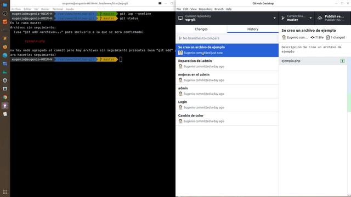Click the dark square icon in the terminal title bar
Screen dimensions: 351x197
click(160, 3)
